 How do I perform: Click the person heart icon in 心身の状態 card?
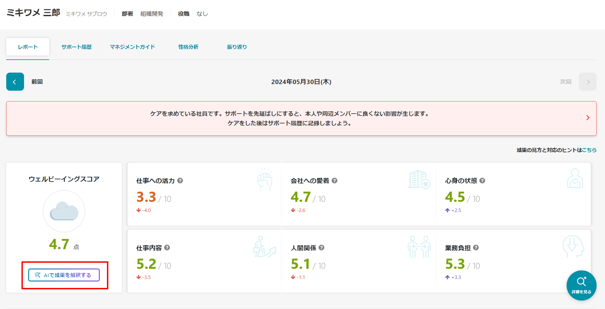click(575, 178)
